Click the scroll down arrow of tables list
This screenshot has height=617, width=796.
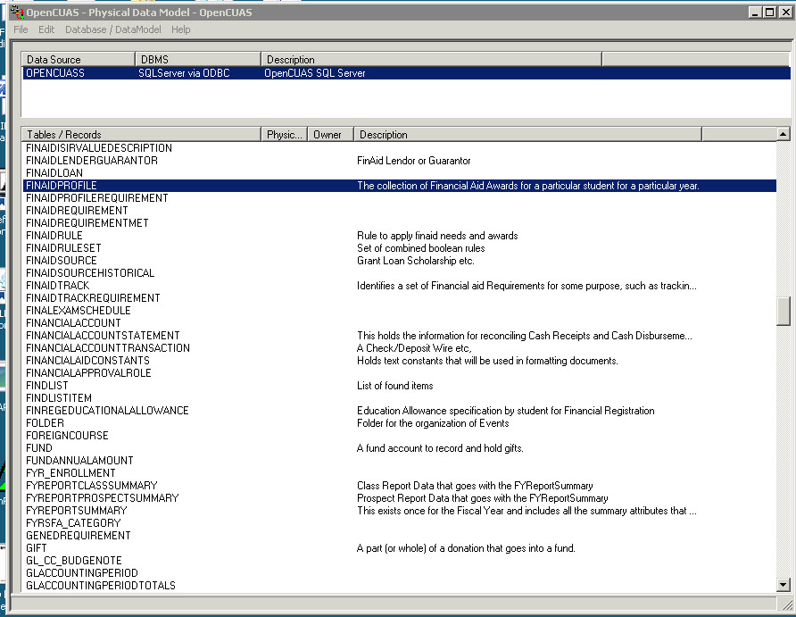coord(783,585)
